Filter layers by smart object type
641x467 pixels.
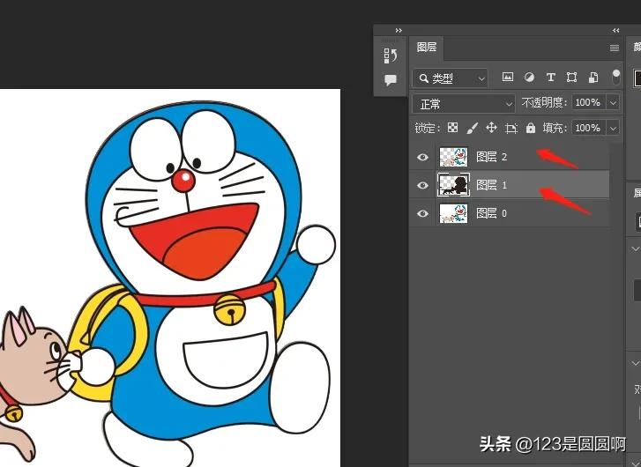pos(593,78)
